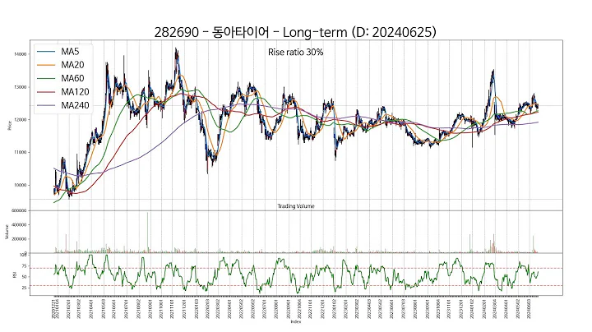592x332 pixels.
Task: Select the MA120 legend label
Action: click(x=75, y=92)
